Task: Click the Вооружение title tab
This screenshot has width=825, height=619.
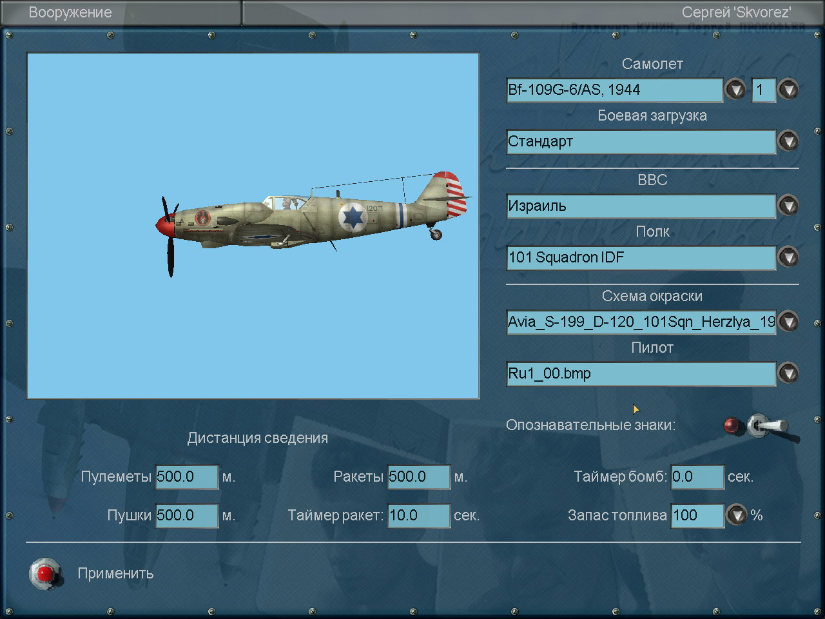Action: coord(70,13)
